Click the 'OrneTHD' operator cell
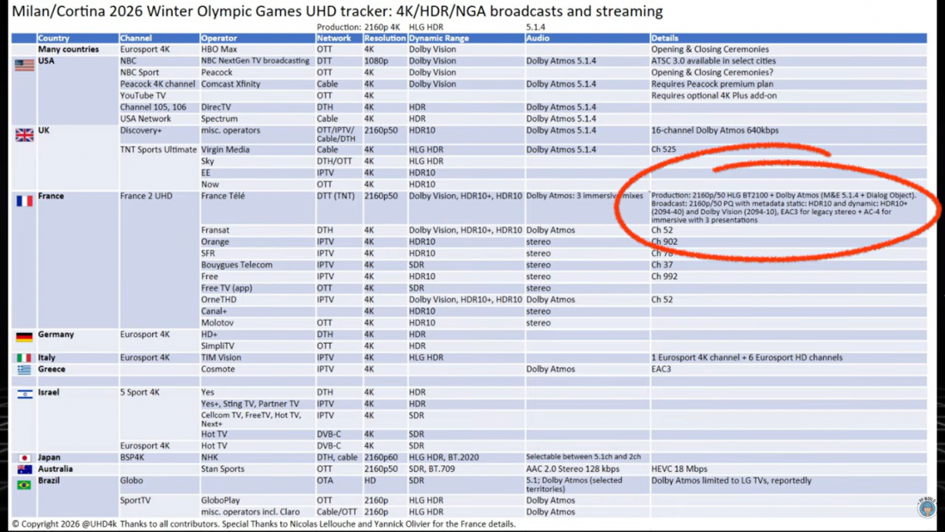The width and height of the screenshot is (945, 532). [219, 300]
